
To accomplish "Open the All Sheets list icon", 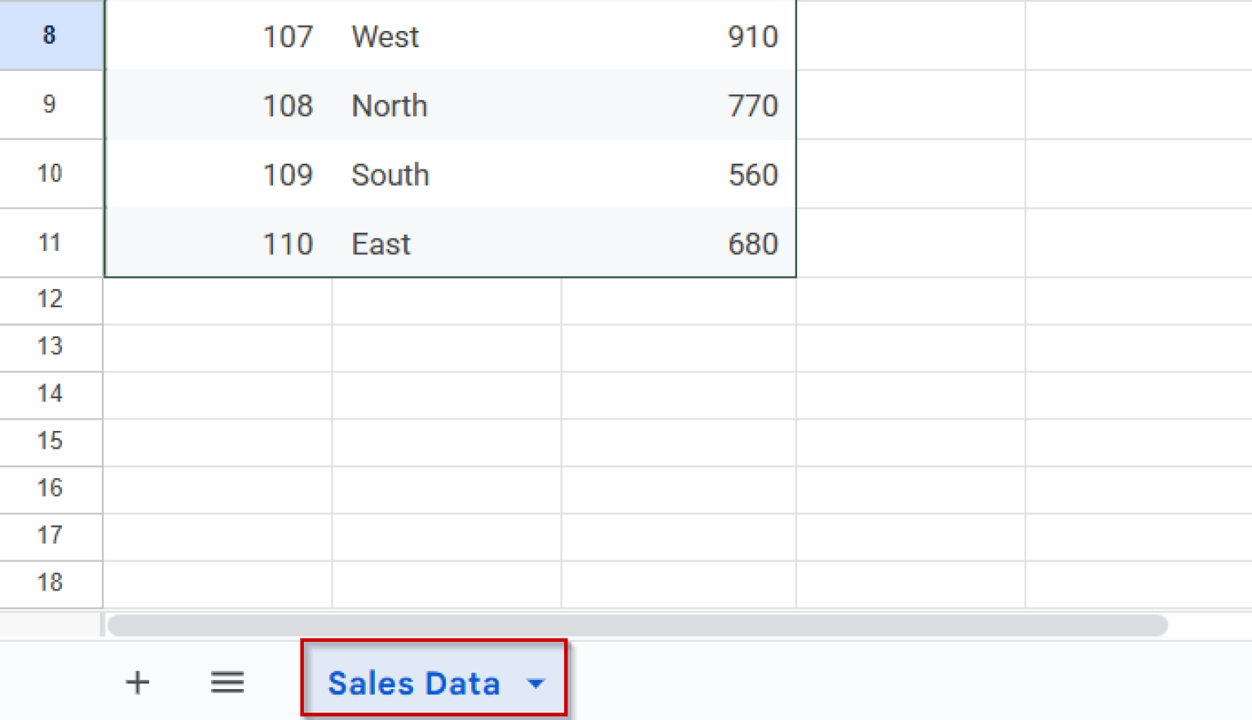I will point(227,683).
